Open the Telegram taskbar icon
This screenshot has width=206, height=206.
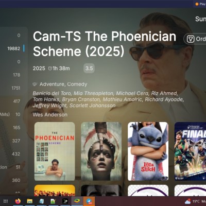(x=89, y=201)
